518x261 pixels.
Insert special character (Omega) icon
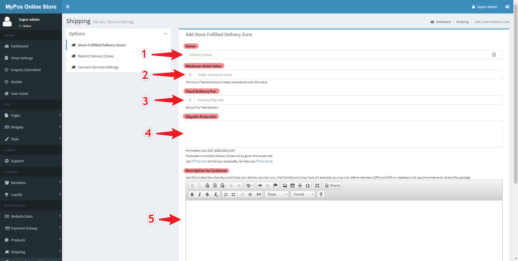pyautogui.click(x=308, y=186)
